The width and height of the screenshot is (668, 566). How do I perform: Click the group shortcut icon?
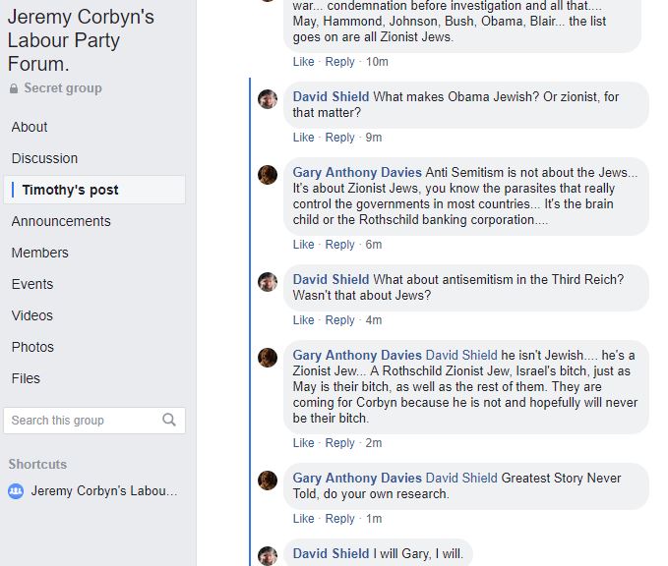coord(16,491)
